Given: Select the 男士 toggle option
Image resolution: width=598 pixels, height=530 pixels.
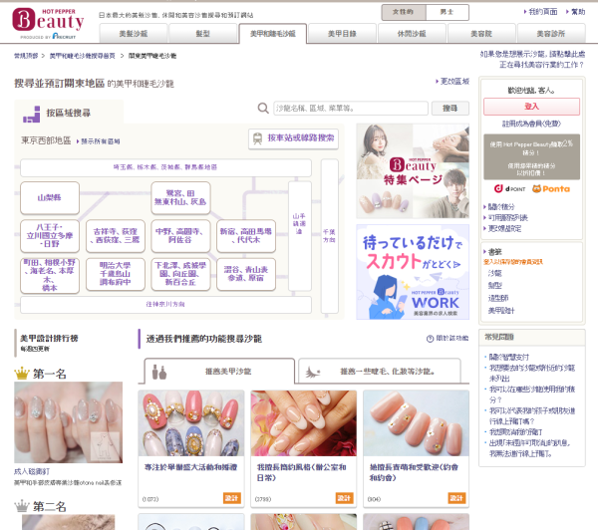Looking at the screenshot, I should click(447, 12).
